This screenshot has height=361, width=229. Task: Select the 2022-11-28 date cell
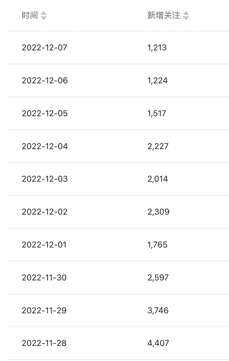tap(44, 343)
